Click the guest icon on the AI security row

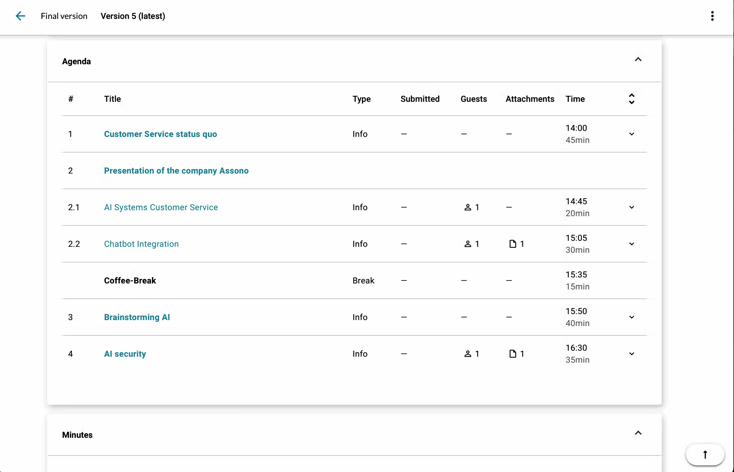click(x=468, y=354)
